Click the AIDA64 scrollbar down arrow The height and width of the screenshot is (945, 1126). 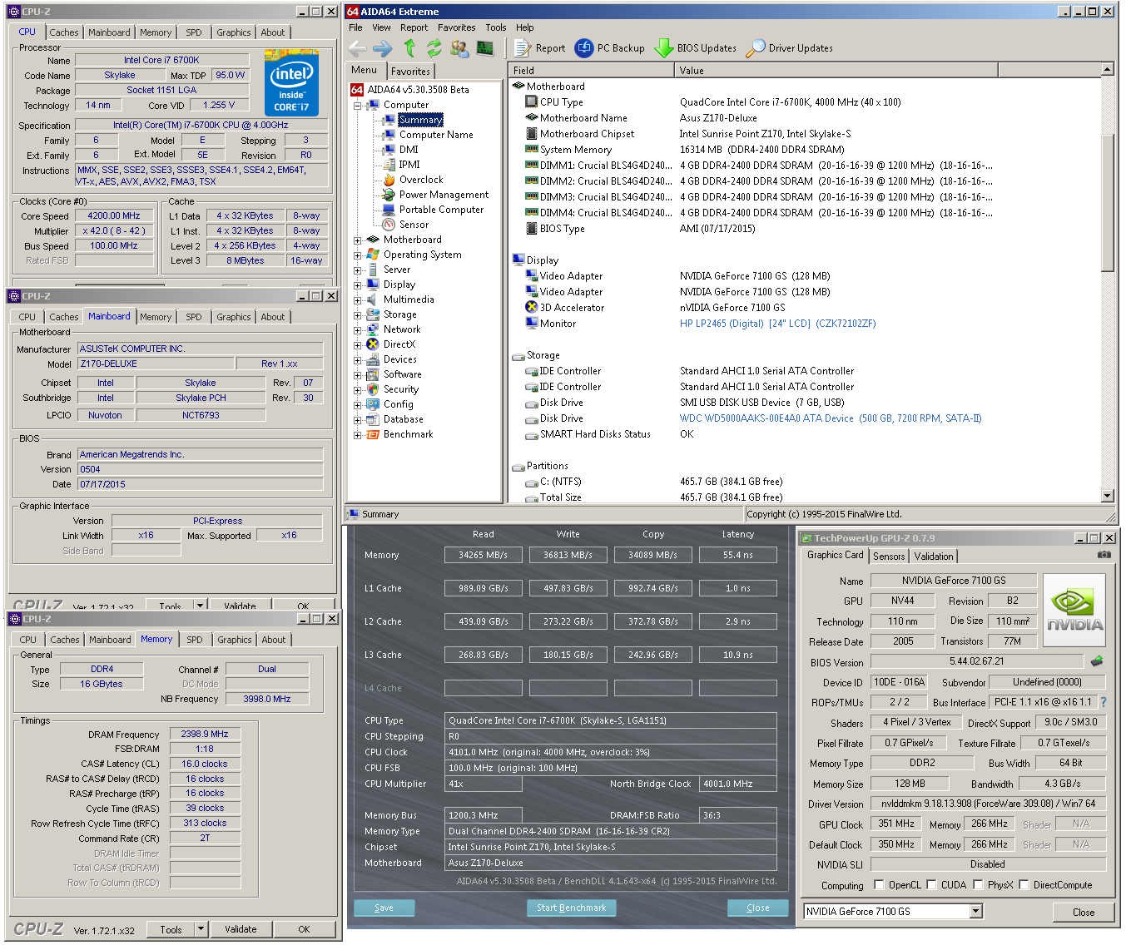pos(1107,496)
